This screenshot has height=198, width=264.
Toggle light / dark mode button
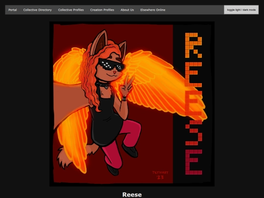coord(241,10)
